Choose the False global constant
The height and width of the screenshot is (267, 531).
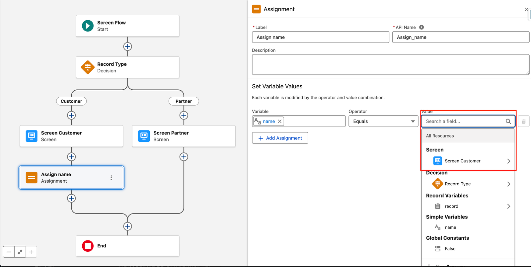pos(450,249)
